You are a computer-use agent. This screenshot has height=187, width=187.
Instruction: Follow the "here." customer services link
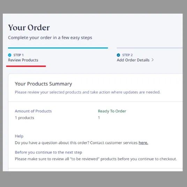pos(143,143)
